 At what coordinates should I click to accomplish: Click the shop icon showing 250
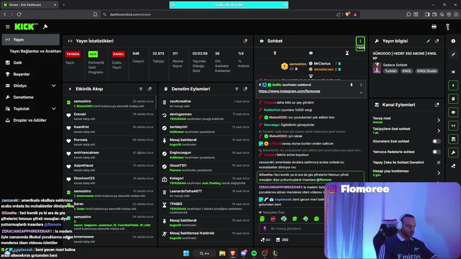coord(282,240)
